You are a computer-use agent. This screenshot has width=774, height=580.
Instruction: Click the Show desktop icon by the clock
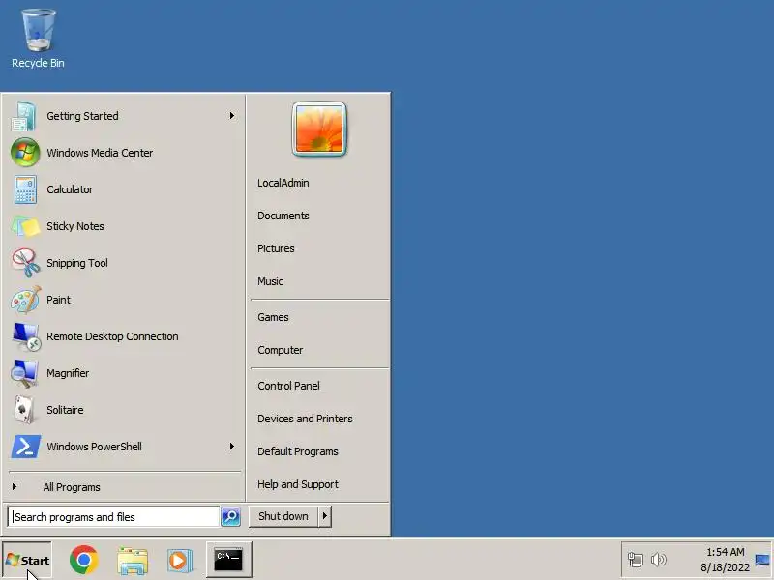point(761,560)
